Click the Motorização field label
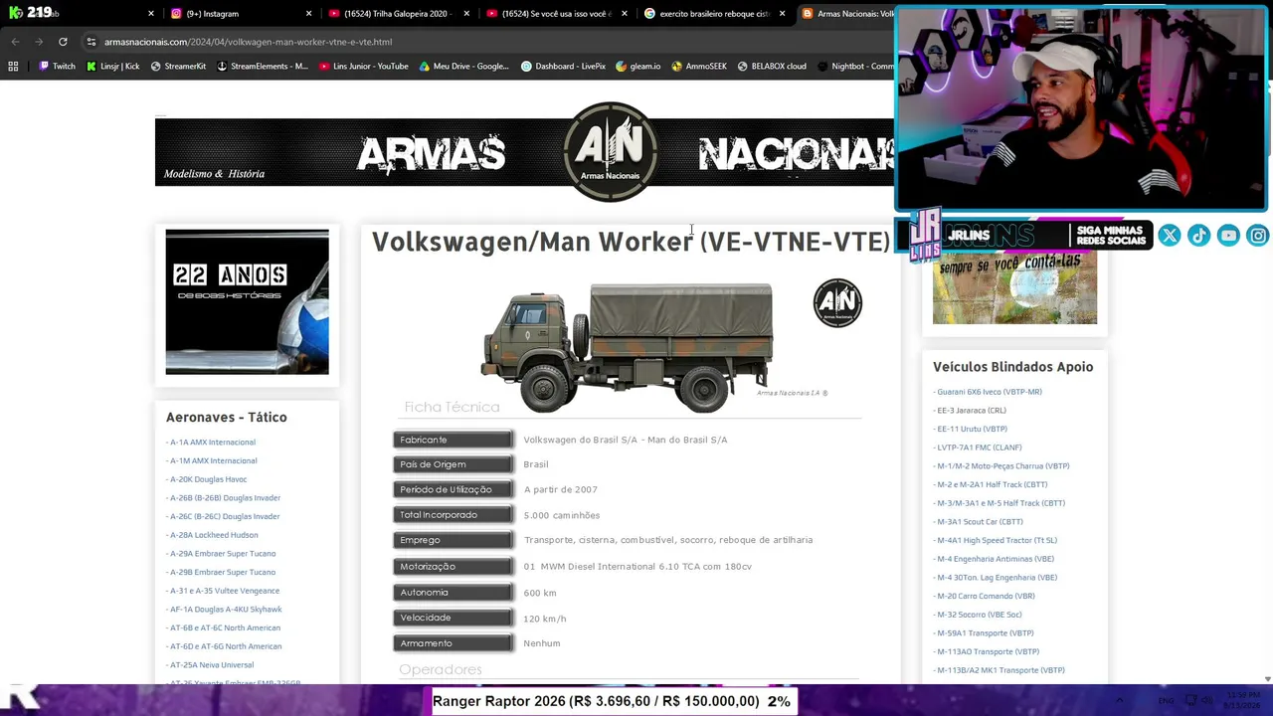Image resolution: width=1273 pixels, height=716 pixels. 453,567
